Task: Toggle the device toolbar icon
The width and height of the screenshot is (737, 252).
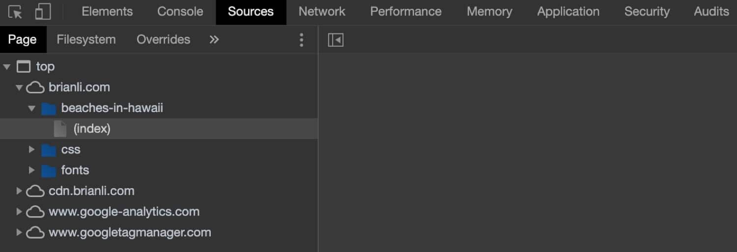Action: click(43, 12)
